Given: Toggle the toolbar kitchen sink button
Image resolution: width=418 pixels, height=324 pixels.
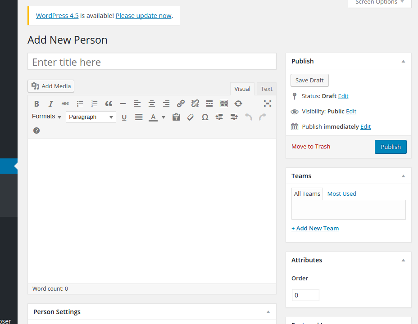Looking at the screenshot, I should (224, 103).
